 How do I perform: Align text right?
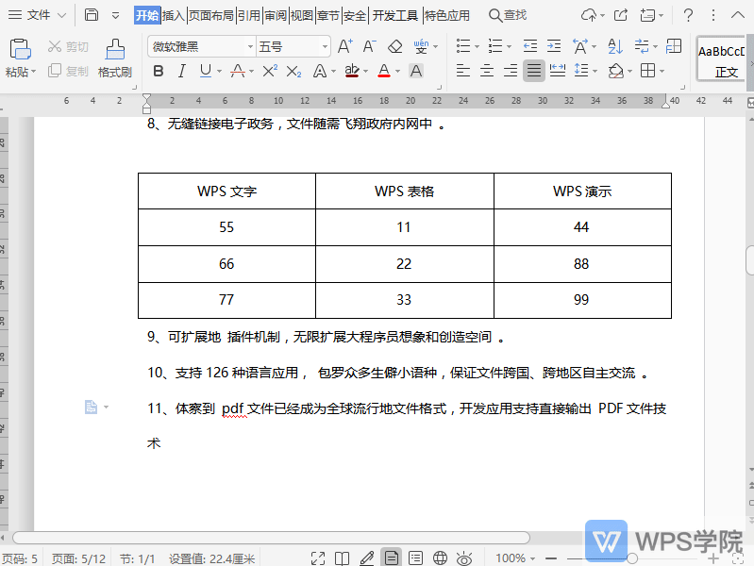click(511, 71)
